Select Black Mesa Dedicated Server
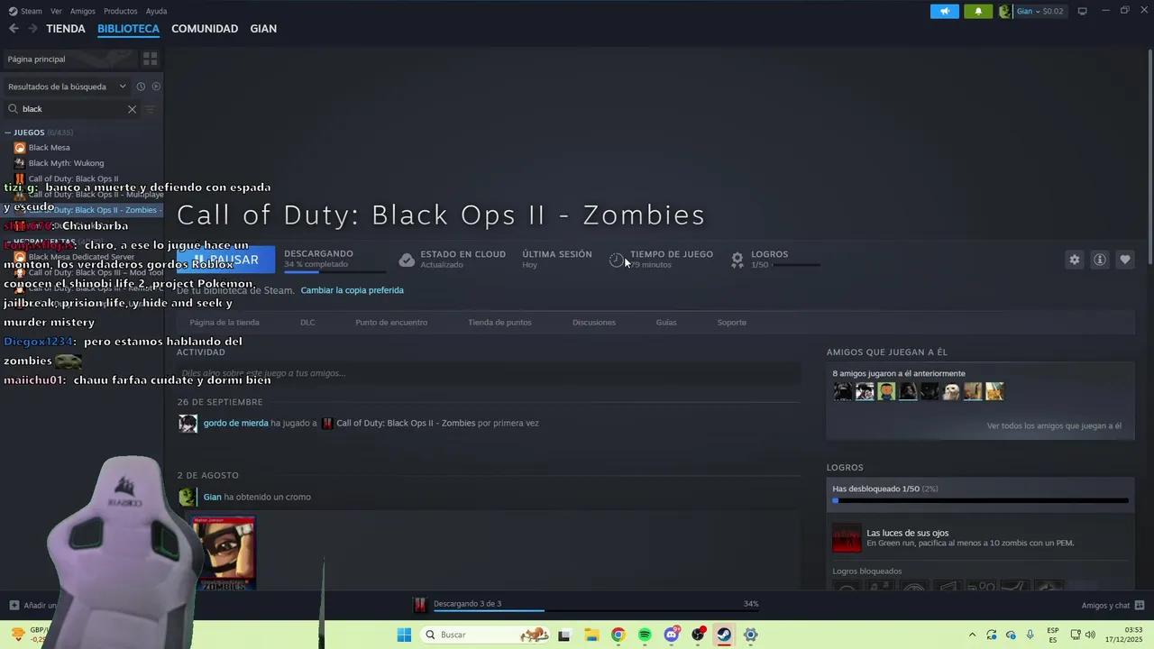This screenshot has width=1154, height=649. point(81,257)
